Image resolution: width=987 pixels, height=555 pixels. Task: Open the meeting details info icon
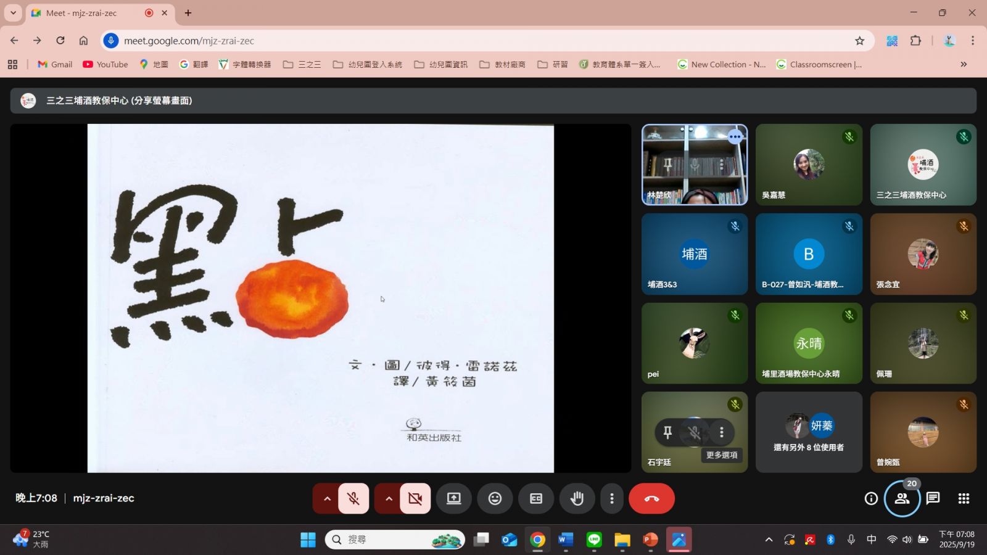coord(871,498)
